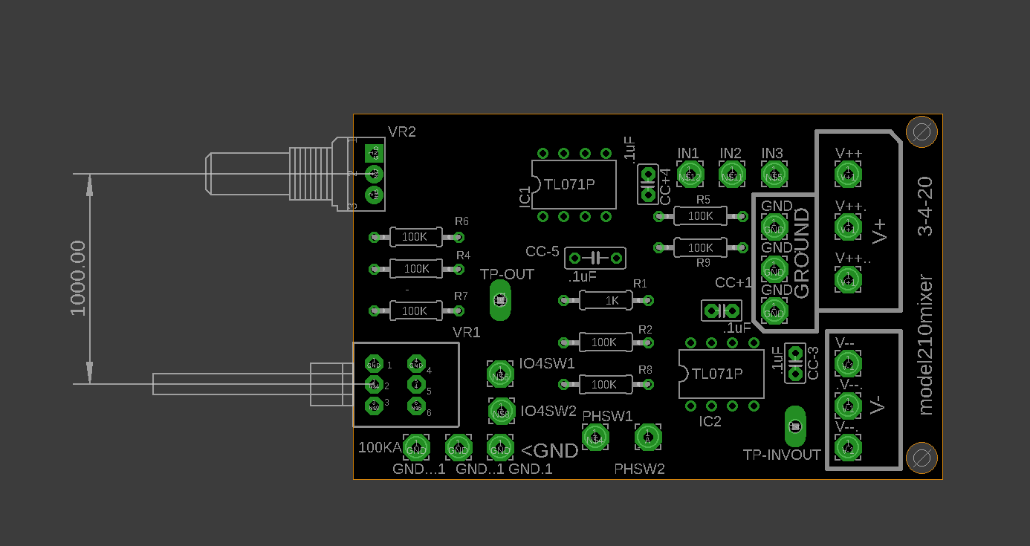
Task: Select the IC2 TL071P op-amp chip
Action: pyautogui.click(x=721, y=374)
